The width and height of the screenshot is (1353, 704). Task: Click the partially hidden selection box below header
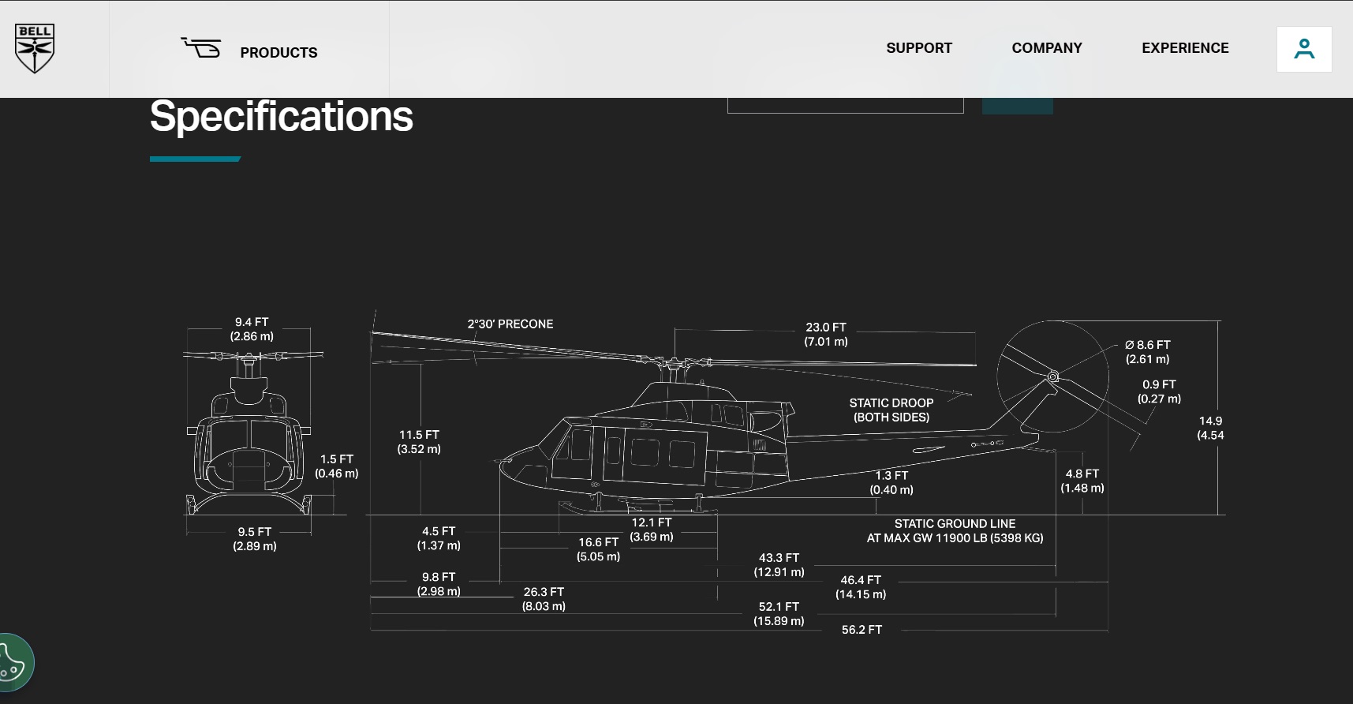[x=844, y=106]
